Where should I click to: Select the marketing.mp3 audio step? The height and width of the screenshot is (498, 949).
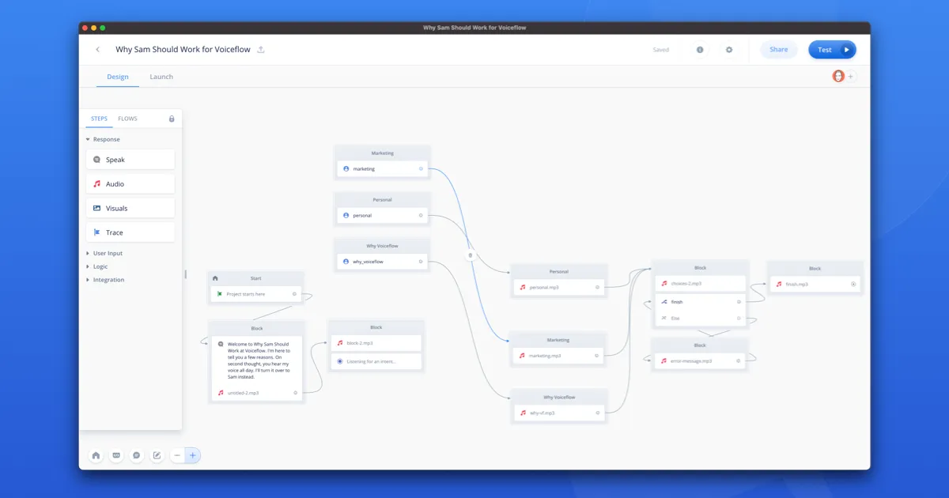coord(559,356)
